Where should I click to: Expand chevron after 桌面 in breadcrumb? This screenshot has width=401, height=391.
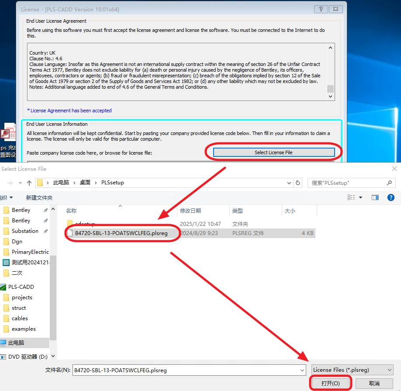coord(96,183)
